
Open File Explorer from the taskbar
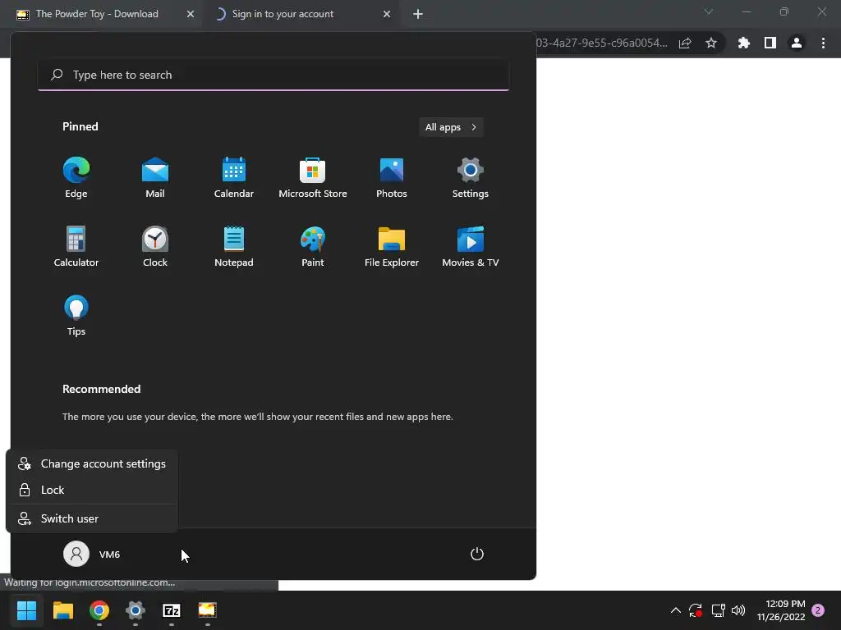click(62, 610)
